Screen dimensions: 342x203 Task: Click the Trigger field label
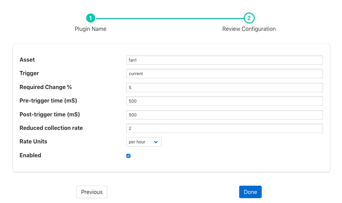click(x=29, y=73)
